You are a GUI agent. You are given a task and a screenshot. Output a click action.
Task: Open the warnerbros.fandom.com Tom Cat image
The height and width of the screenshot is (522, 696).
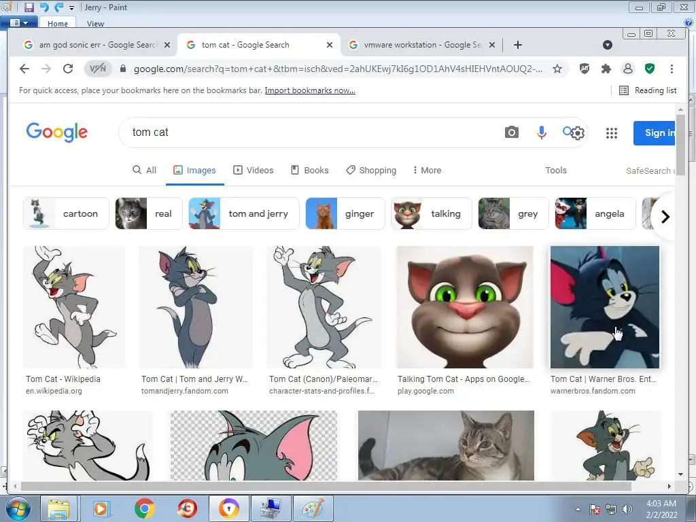pyautogui.click(x=604, y=307)
